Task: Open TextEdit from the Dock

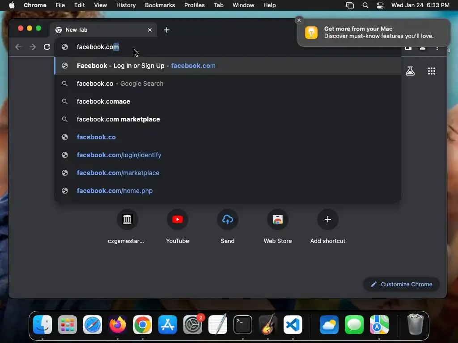Action: click(218, 325)
